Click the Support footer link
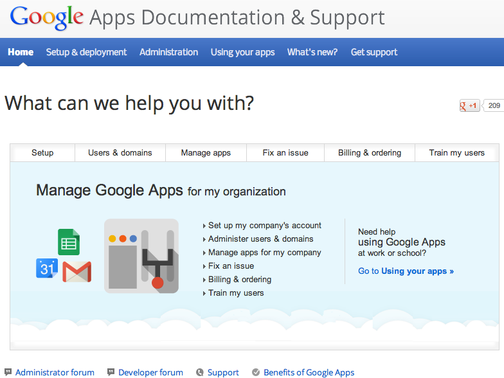The height and width of the screenshot is (378, 504). point(223,372)
